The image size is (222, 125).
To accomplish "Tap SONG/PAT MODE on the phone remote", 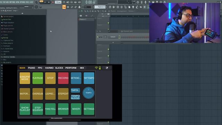I will click(25, 78).
